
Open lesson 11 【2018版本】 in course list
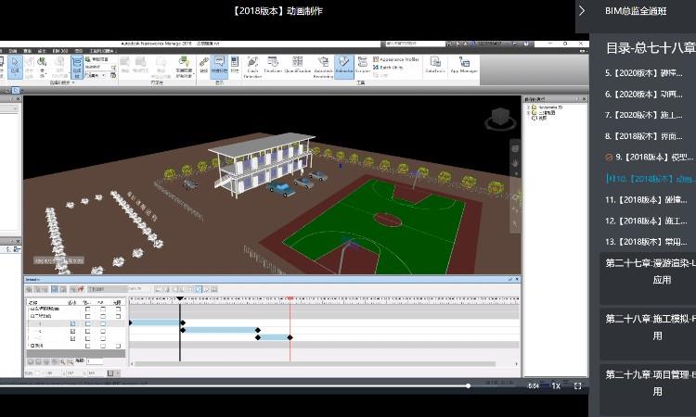click(645, 199)
